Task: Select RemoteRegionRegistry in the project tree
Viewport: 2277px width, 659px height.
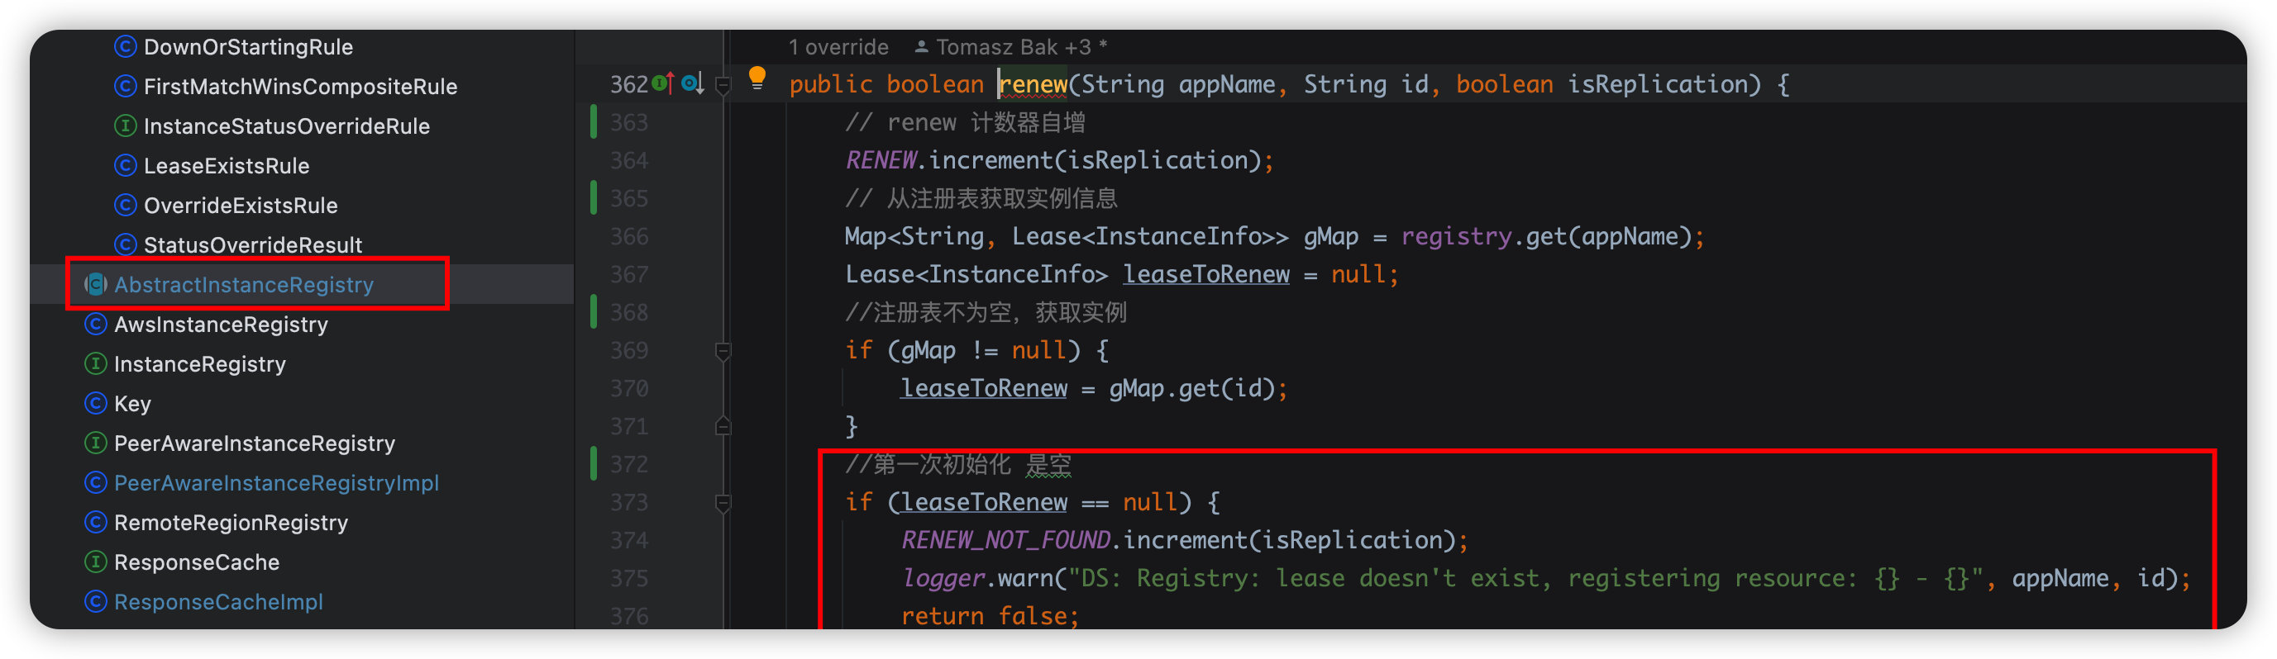Action: tap(231, 523)
